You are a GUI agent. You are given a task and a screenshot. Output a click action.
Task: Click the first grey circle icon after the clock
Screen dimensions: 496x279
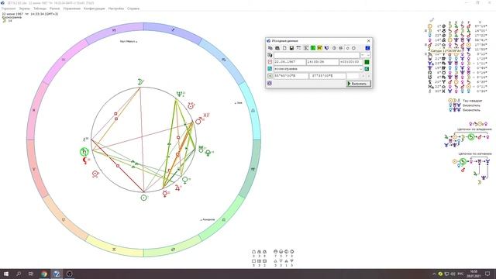tap(334, 48)
